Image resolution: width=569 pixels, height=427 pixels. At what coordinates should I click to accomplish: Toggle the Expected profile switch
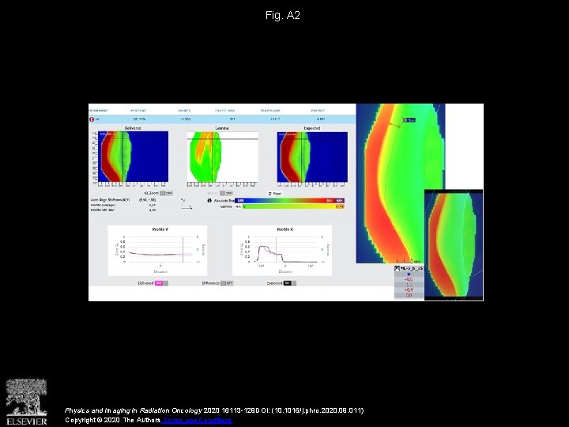click(290, 283)
